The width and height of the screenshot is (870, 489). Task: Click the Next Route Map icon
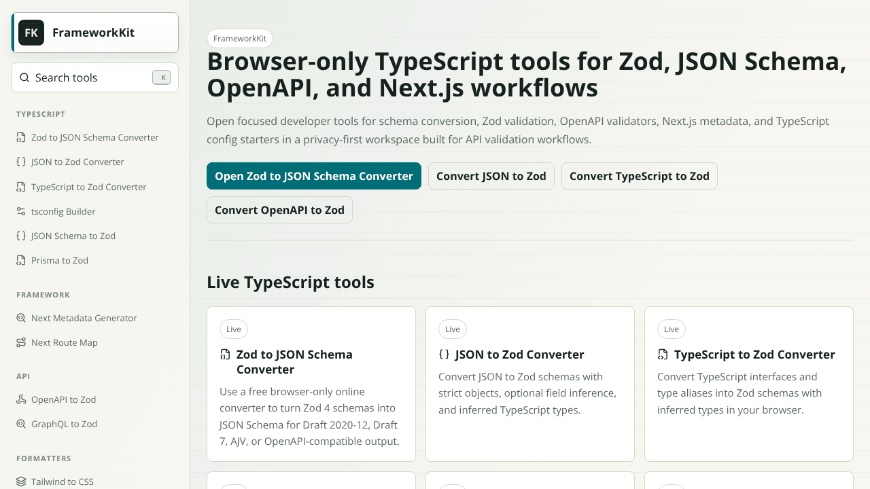[21, 342]
